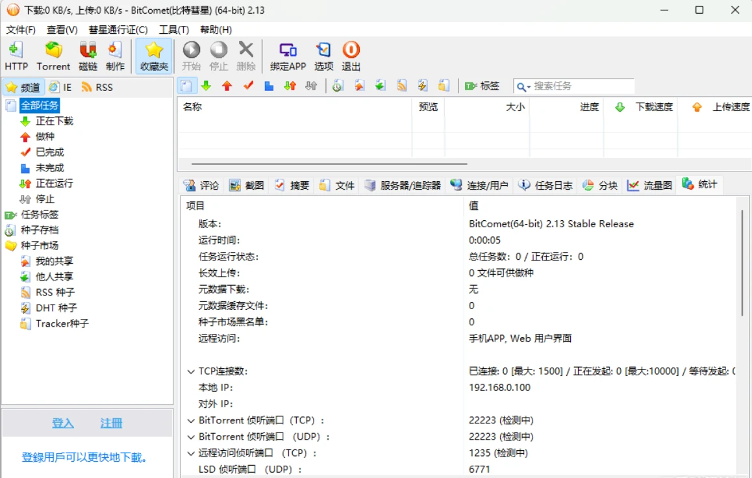Click the 开始 start toolbar button

(x=192, y=56)
